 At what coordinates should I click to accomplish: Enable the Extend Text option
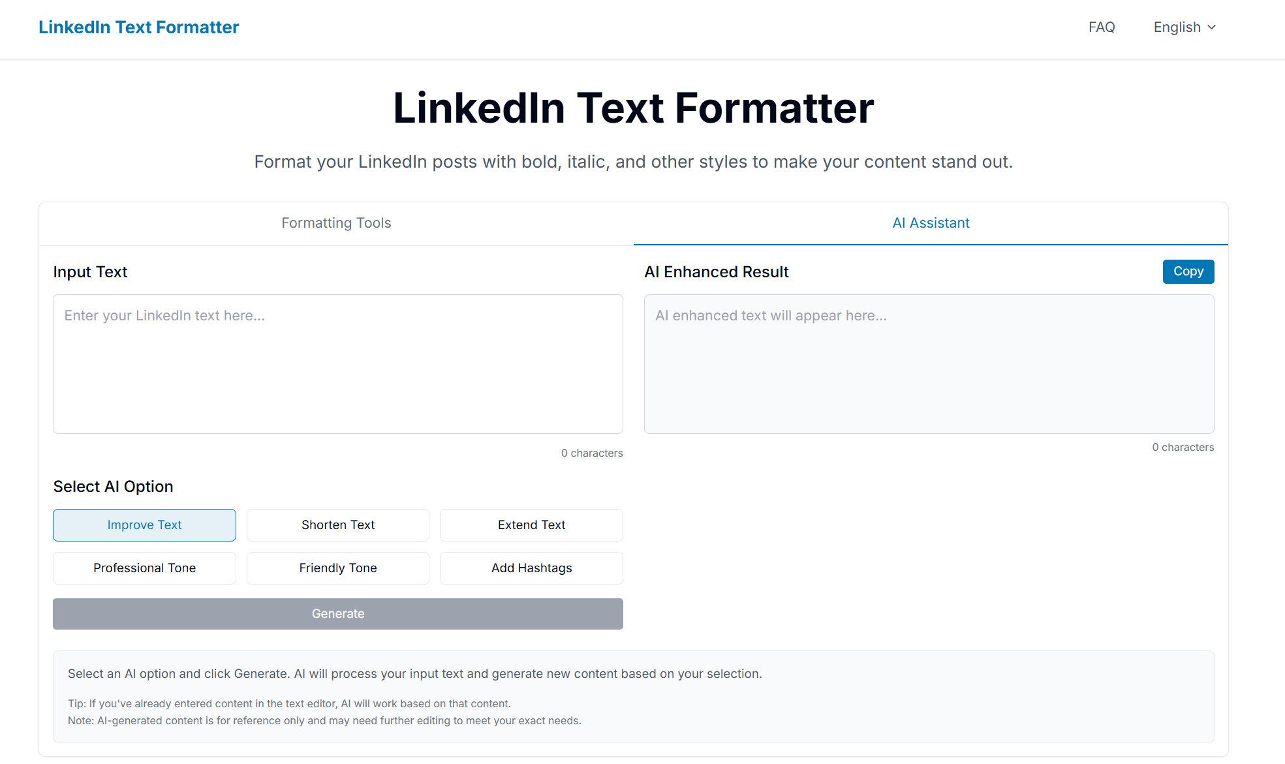(x=531, y=525)
